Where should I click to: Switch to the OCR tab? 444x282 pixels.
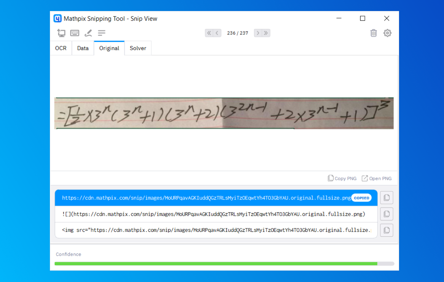pyautogui.click(x=61, y=48)
